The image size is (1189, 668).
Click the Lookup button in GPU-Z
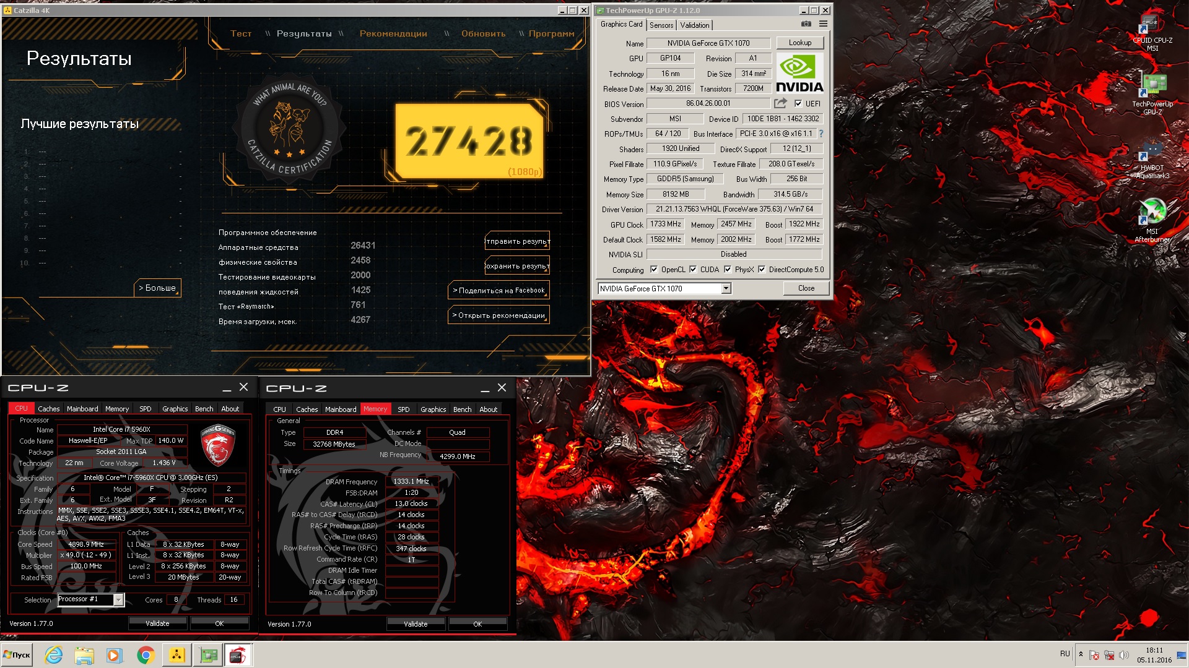(799, 43)
